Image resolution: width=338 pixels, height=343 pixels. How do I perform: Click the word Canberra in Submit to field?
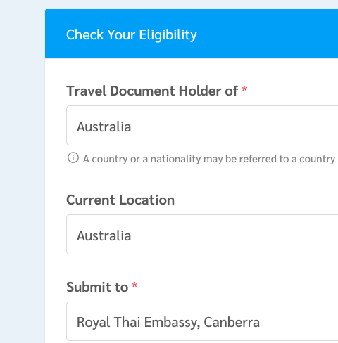coord(232,322)
